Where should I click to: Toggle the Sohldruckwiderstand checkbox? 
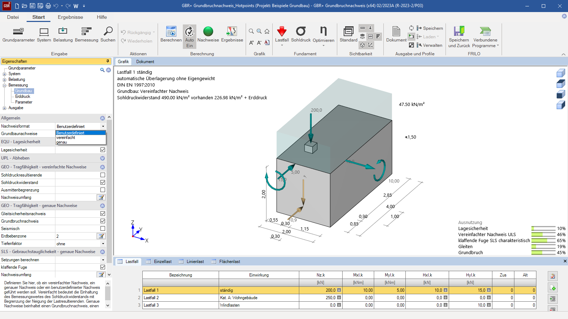point(103,183)
